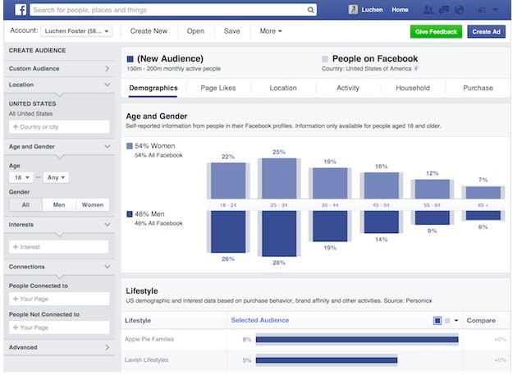Viewport: 522px width, 380px height.
Task: Click the Lifestyle column header
Action: point(138,320)
